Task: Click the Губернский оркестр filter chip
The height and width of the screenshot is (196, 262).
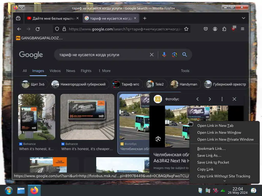Action: click(x=226, y=84)
